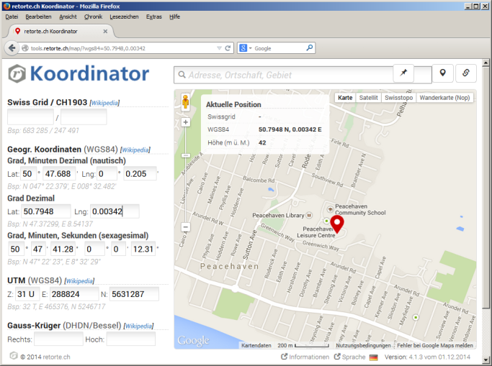The image size is (492, 366).
Task: Click the Street View pegman icon
Action: point(185,102)
